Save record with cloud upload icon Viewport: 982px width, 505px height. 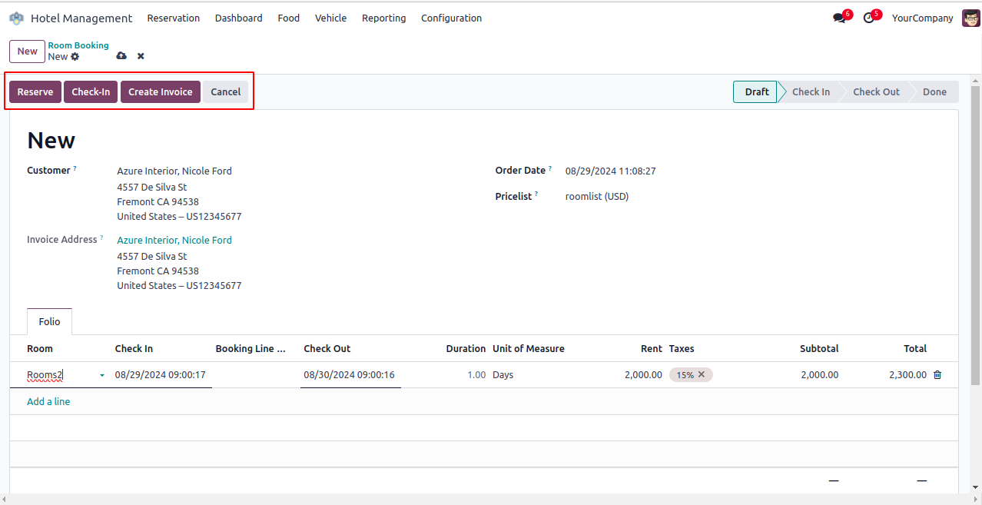121,56
